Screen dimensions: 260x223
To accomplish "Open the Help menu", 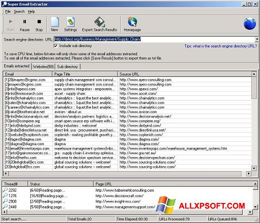I will pyautogui.click(x=31, y=12).
